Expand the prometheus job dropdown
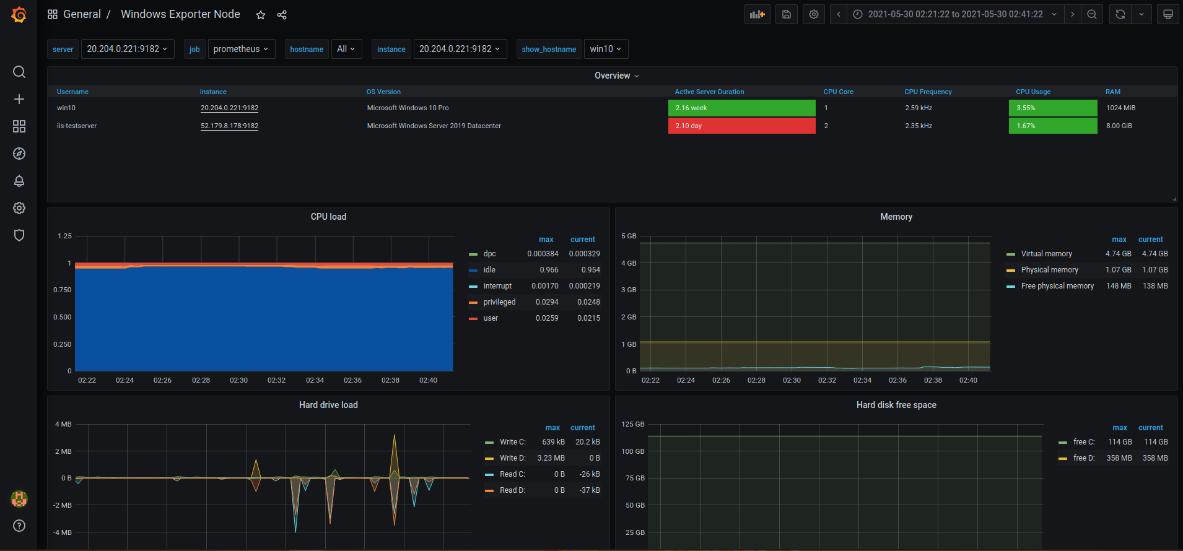 [241, 49]
